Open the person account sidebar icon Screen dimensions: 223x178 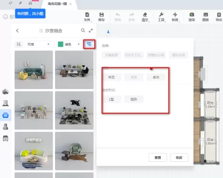[x=6, y=127]
